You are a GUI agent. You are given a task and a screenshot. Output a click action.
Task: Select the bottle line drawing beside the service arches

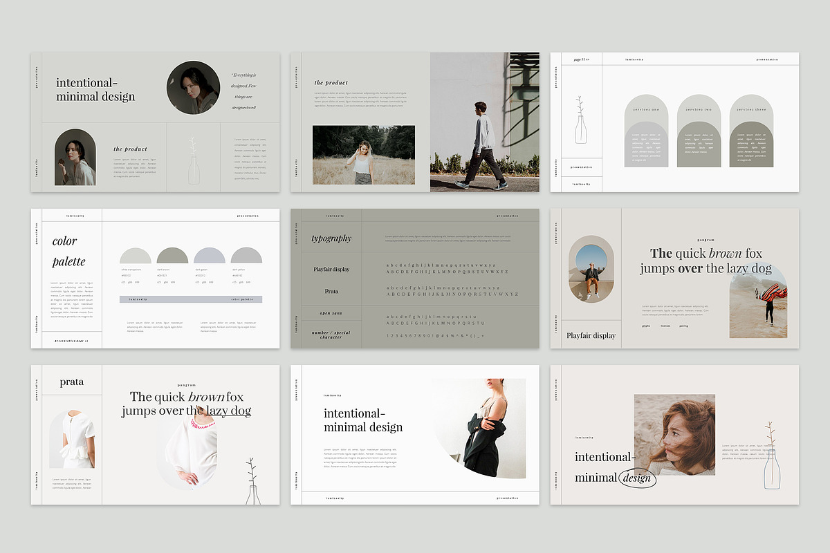coord(580,120)
